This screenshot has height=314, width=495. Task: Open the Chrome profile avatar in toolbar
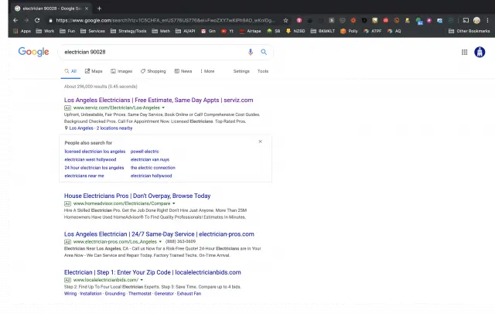click(x=476, y=20)
